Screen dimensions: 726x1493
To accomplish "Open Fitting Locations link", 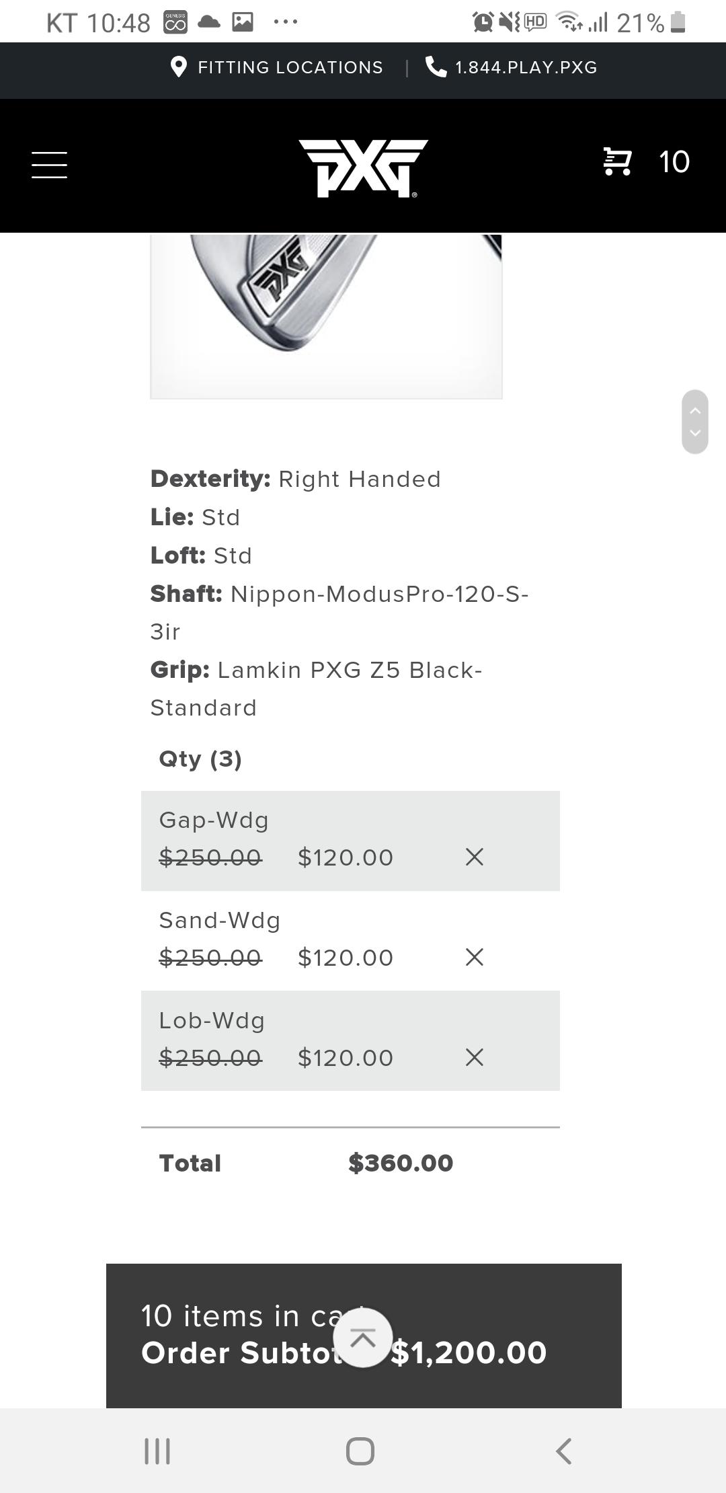I will tap(290, 67).
